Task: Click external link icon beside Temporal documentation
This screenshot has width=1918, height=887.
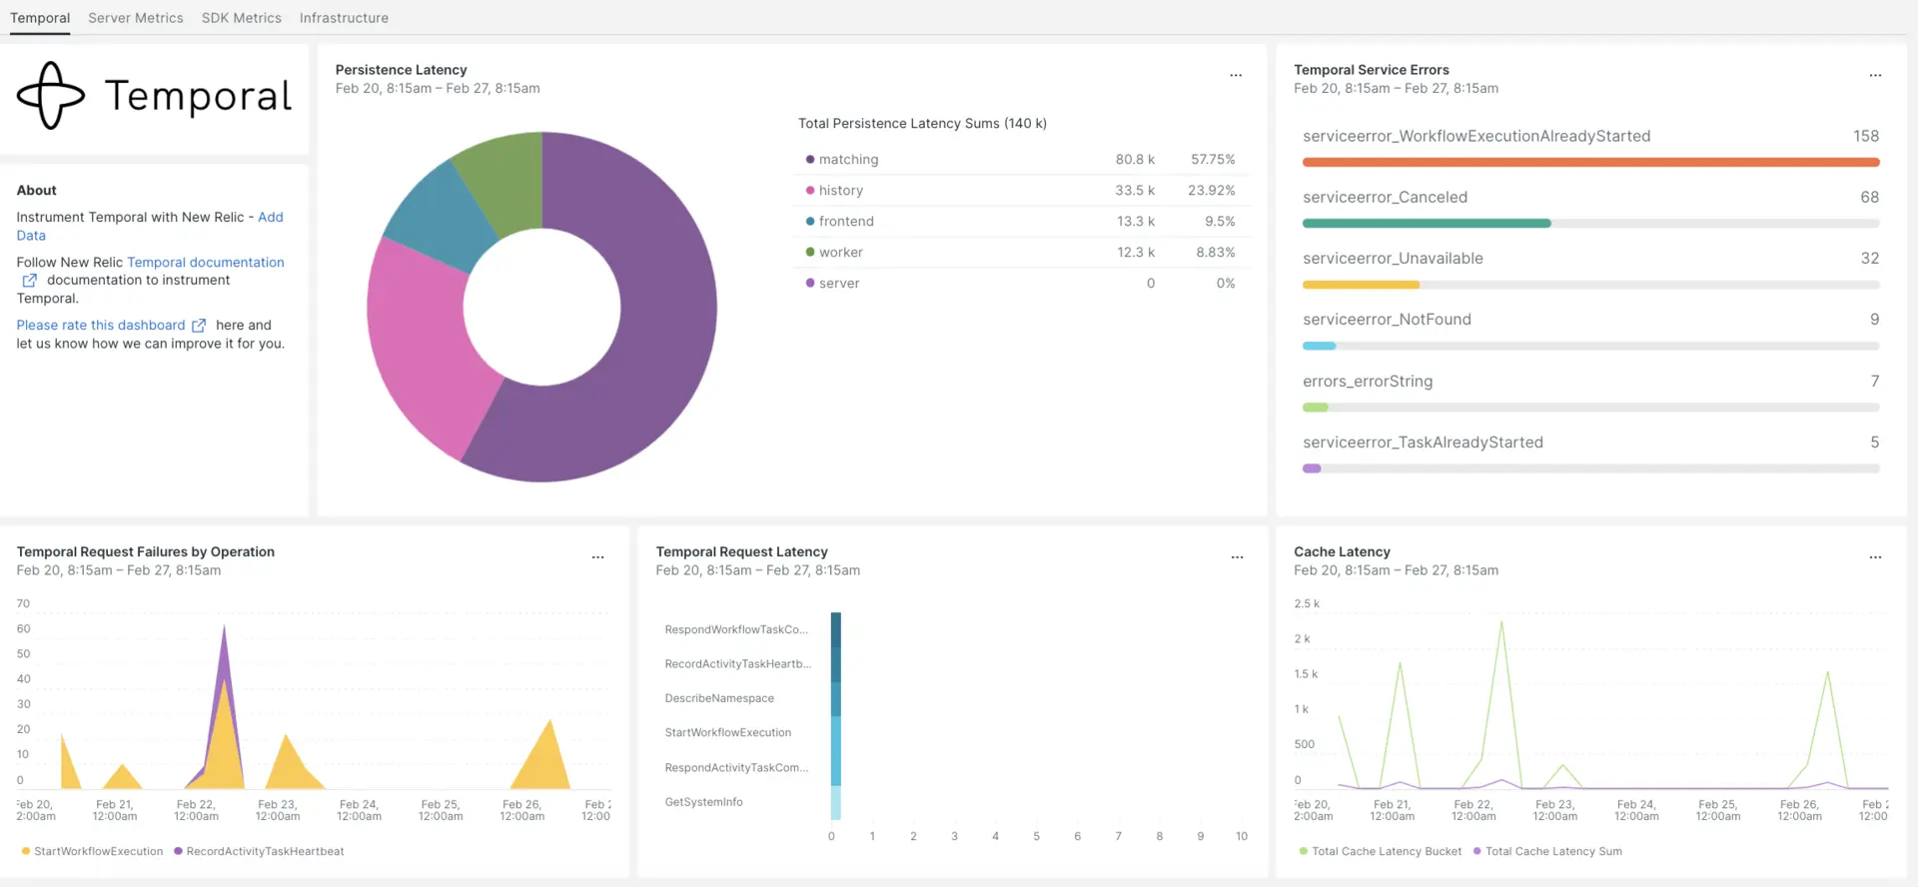Action: [x=30, y=281]
